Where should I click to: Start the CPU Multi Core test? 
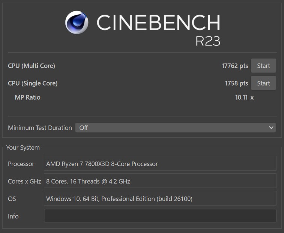click(263, 66)
